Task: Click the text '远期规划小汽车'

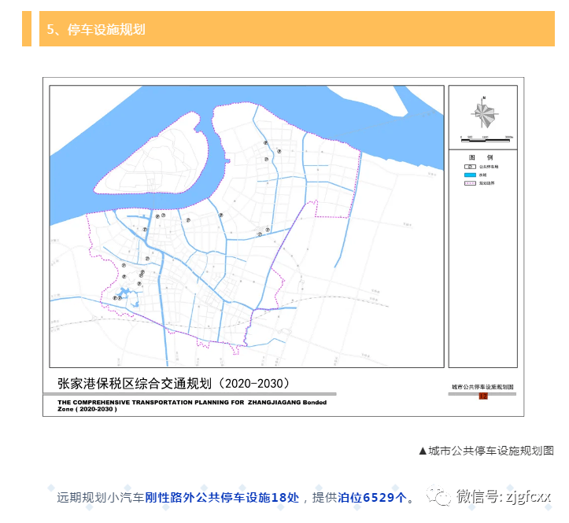Action: tap(101, 497)
